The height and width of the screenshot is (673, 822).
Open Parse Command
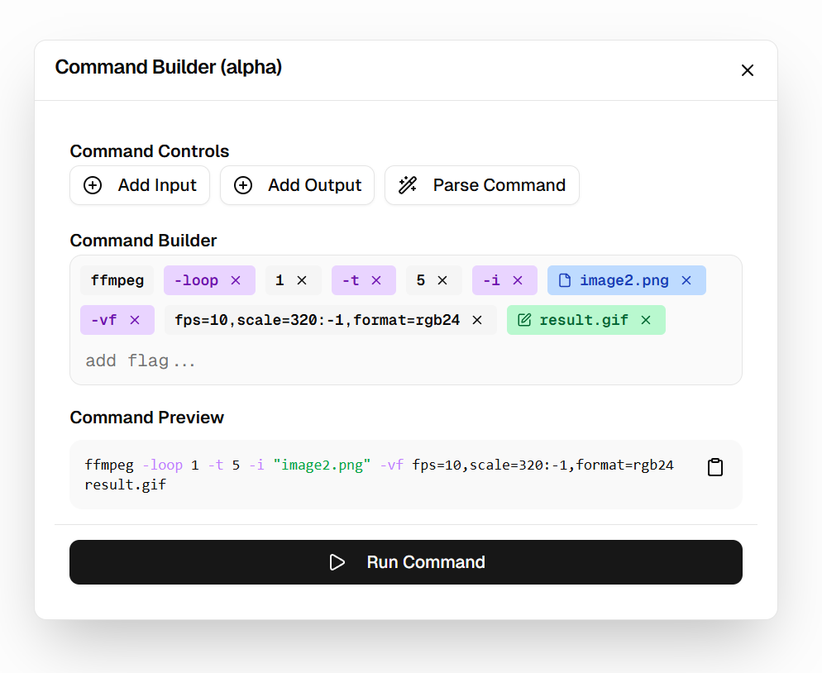482,185
